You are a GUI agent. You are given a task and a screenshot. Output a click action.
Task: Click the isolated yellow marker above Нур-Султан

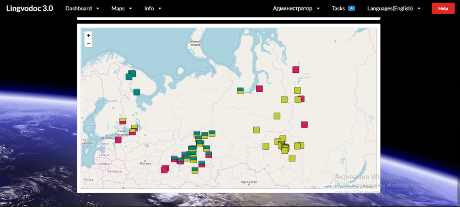[x=256, y=130]
